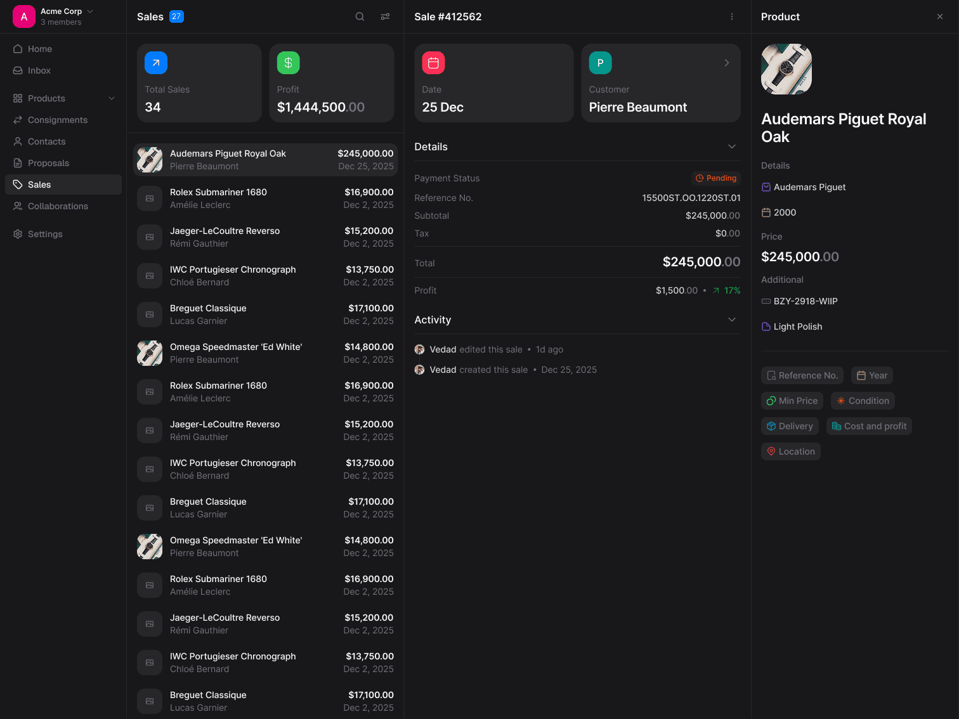The width and height of the screenshot is (959, 719).
Task: Expand the Acme Corp workspace dropdown
Action: tap(90, 11)
